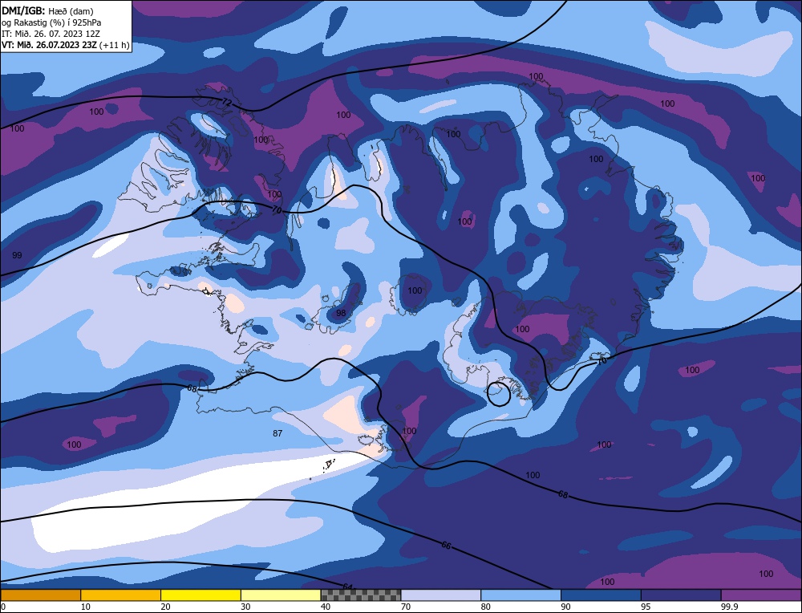Click the "98" humidity value on the map
The height and width of the screenshot is (613, 802).
tap(341, 313)
